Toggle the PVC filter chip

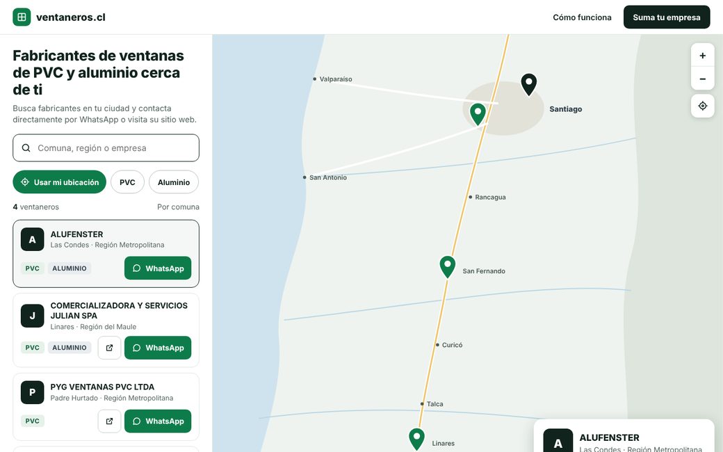[127, 182]
